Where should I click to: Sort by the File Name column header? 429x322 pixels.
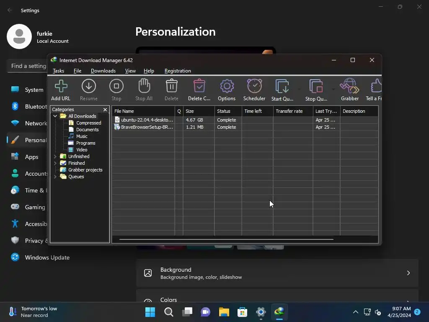coord(143,111)
